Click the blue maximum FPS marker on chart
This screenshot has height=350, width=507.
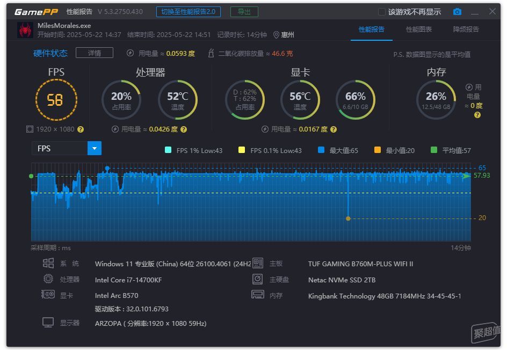click(x=107, y=168)
